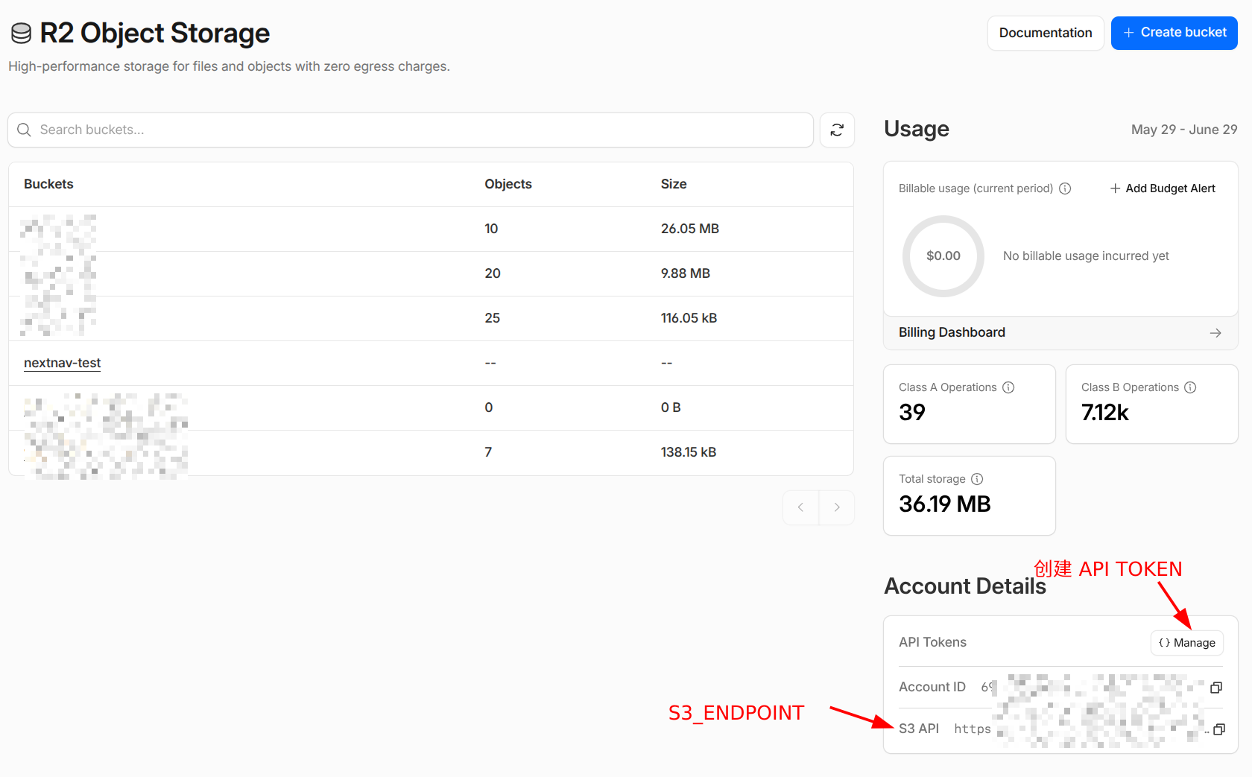Copy the Account ID
The image size is (1252, 777).
click(x=1216, y=687)
